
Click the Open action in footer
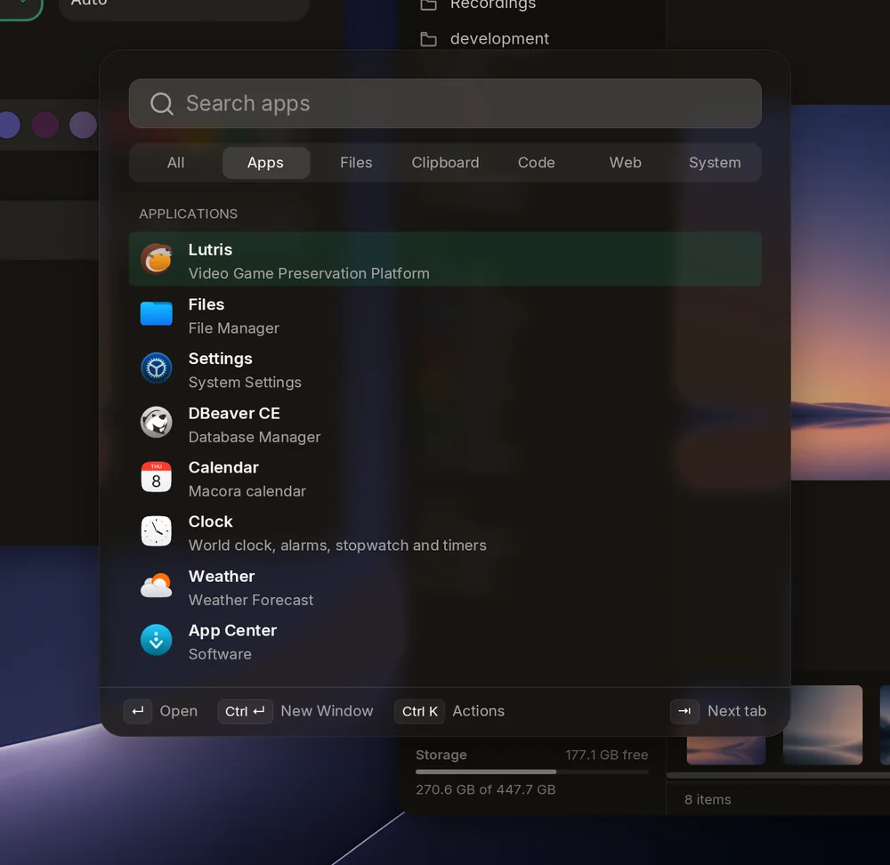pyautogui.click(x=179, y=711)
